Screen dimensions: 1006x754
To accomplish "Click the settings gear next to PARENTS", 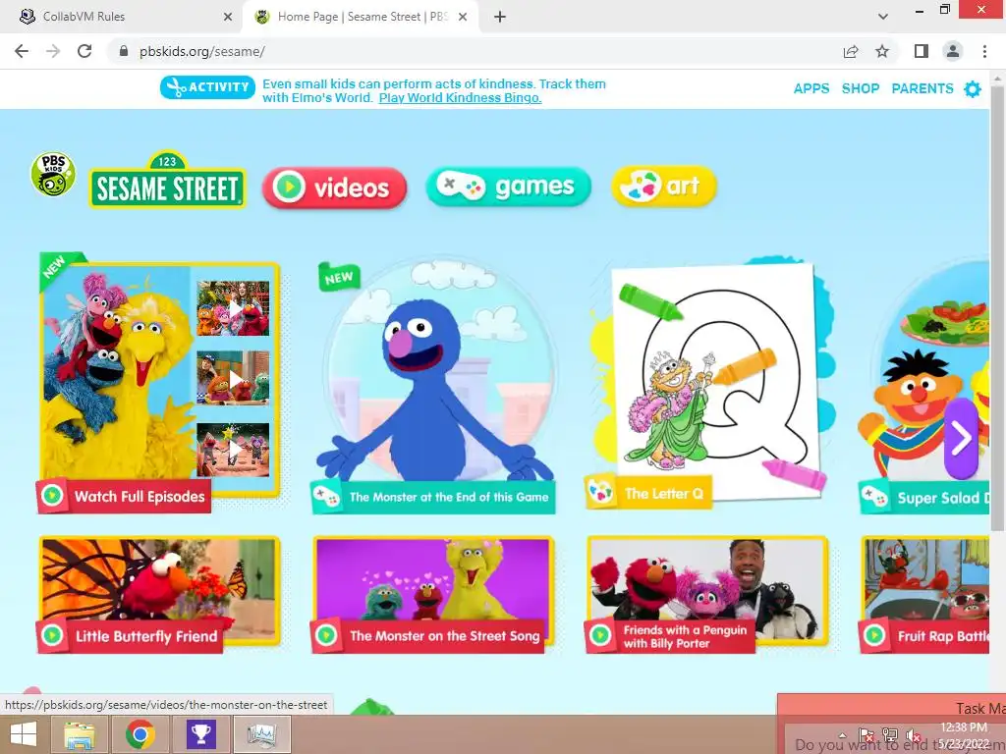I will click(973, 88).
